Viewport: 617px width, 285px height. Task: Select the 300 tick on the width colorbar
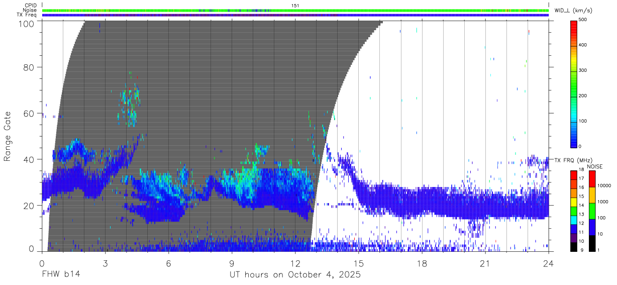(x=583, y=70)
